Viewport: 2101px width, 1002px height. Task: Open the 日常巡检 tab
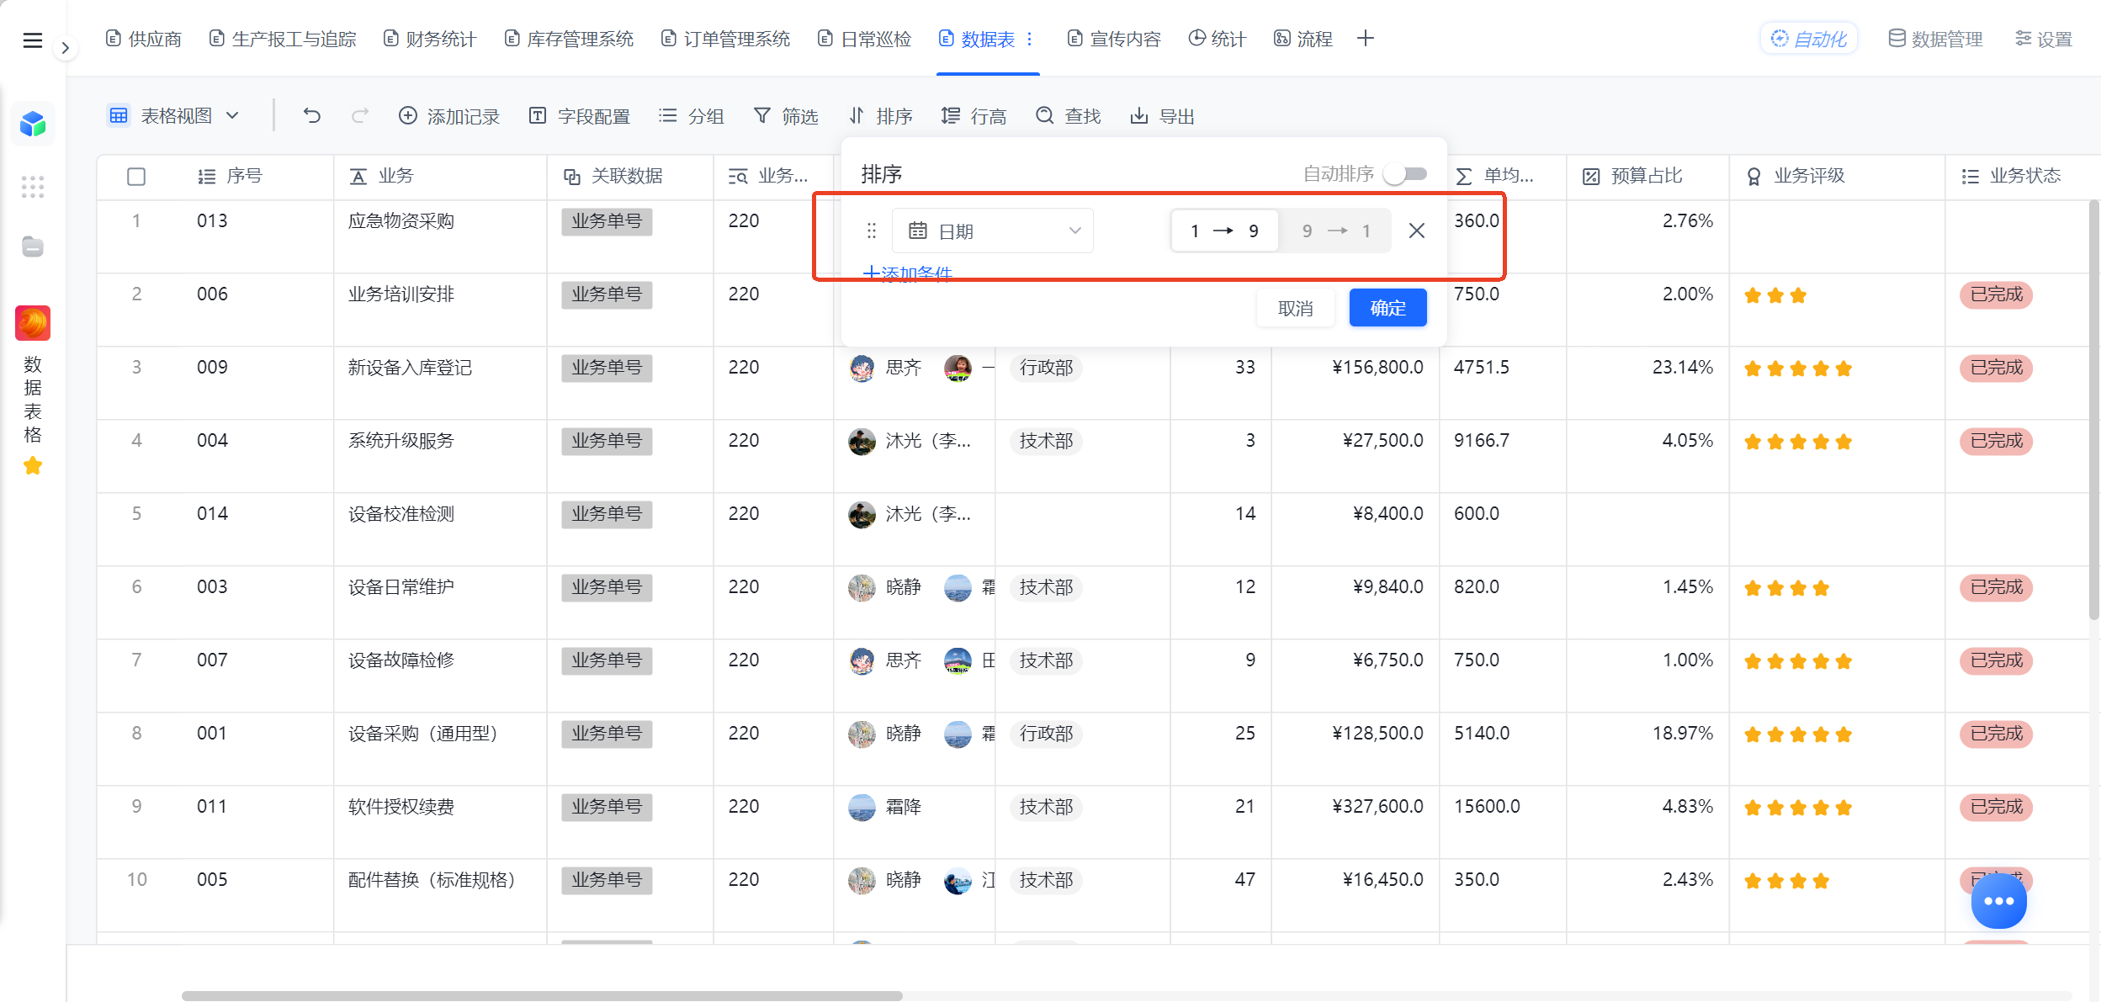pyautogui.click(x=865, y=39)
